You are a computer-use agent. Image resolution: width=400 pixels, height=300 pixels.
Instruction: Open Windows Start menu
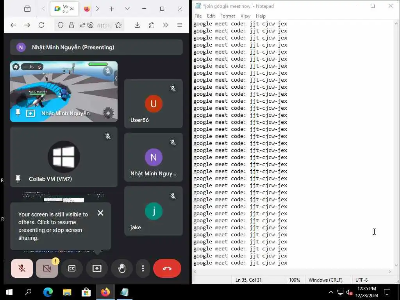tap(9, 292)
